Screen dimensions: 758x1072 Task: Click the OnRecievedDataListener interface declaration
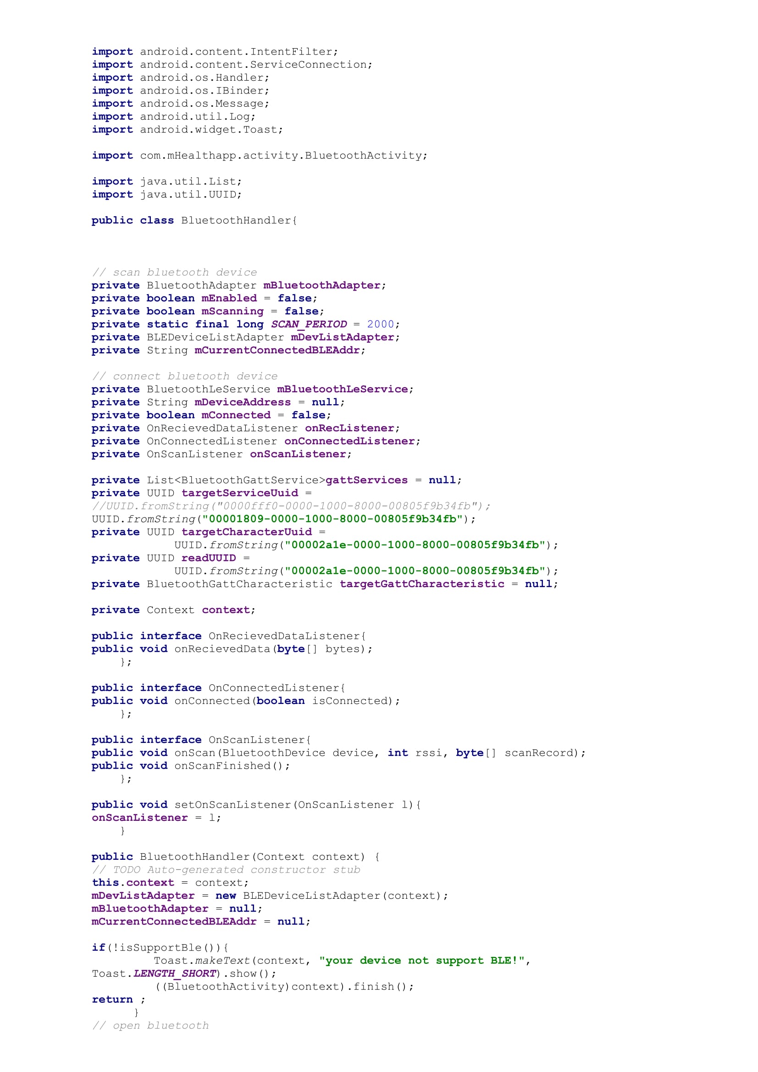click(228, 636)
